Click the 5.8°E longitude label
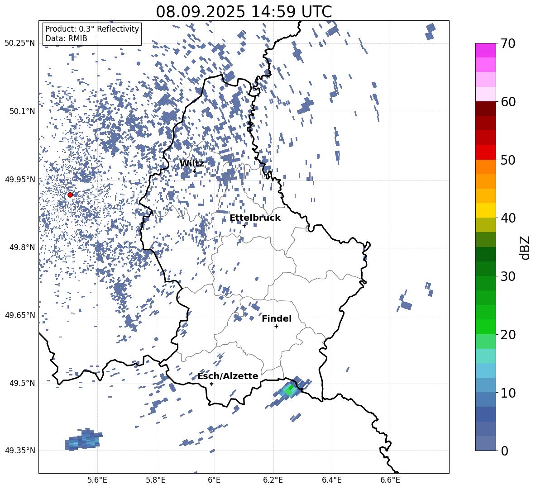Screen dimensions: 536x489 pos(156,480)
